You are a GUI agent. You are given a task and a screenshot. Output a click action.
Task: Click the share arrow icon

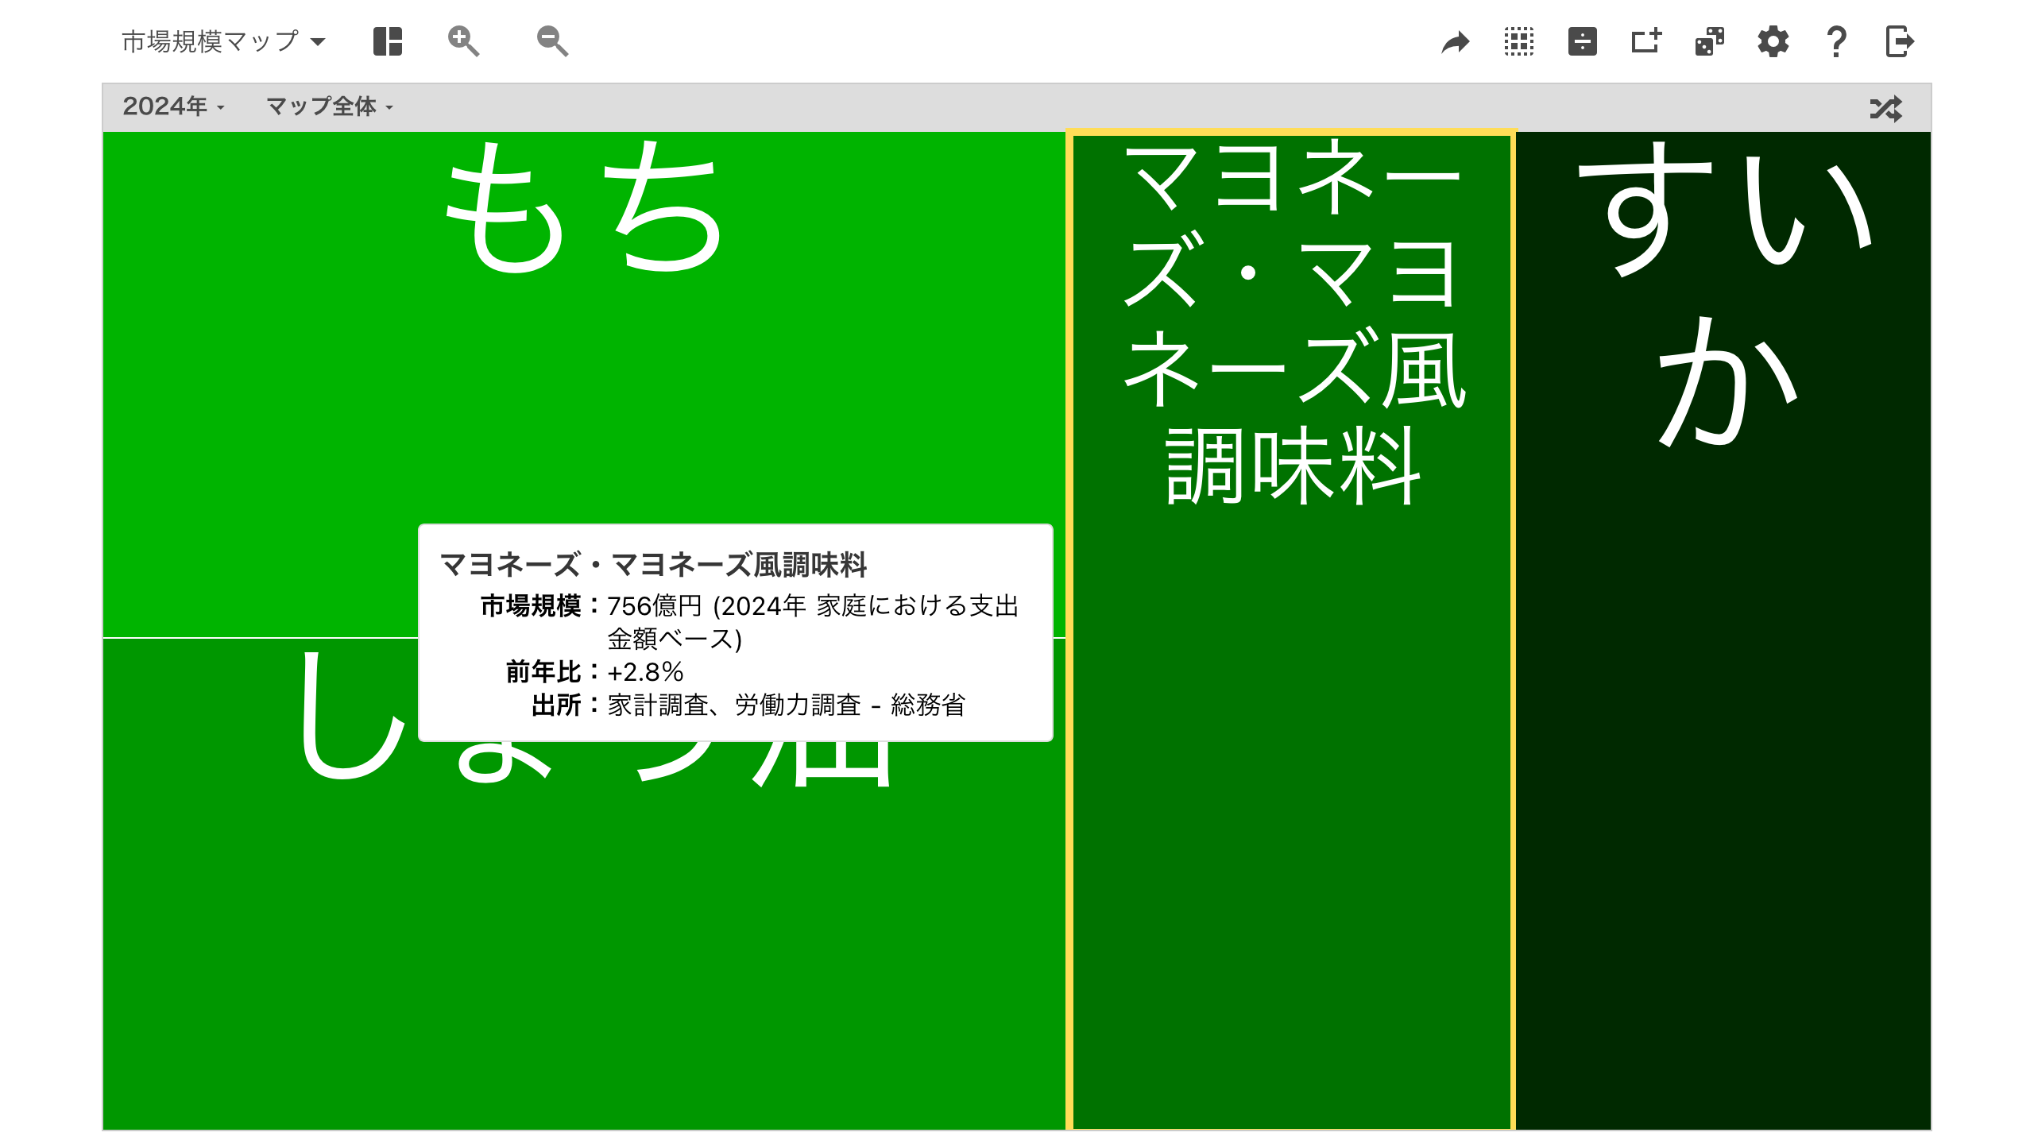click(x=1456, y=42)
